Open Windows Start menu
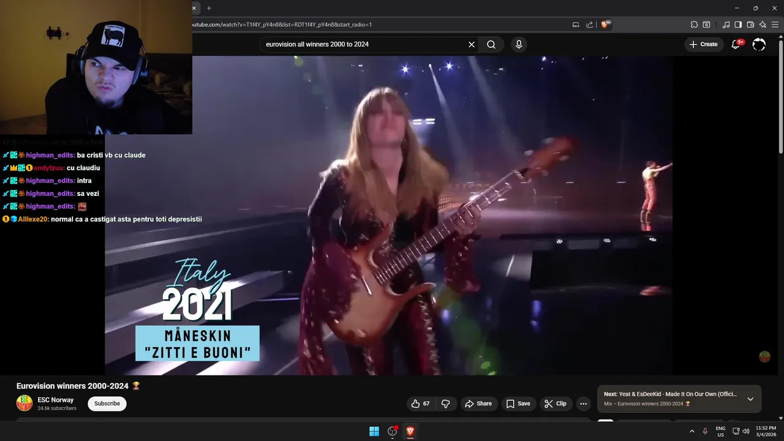This screenshot has width=784, height=441. pos(374,431)
